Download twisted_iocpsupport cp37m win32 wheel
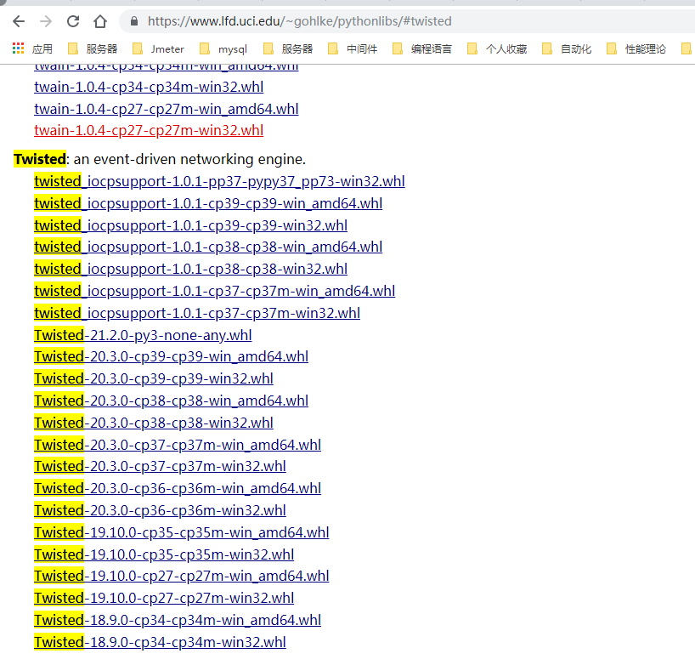This screenshot has width=695, height=665. click(197, 313)
